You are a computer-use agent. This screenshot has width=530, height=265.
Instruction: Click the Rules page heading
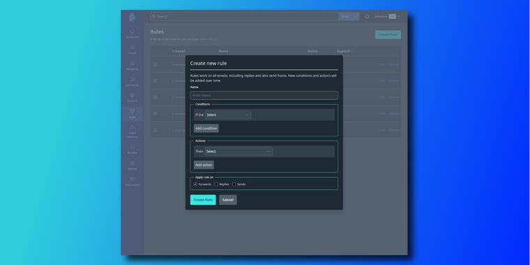click(x=157, y=32)
